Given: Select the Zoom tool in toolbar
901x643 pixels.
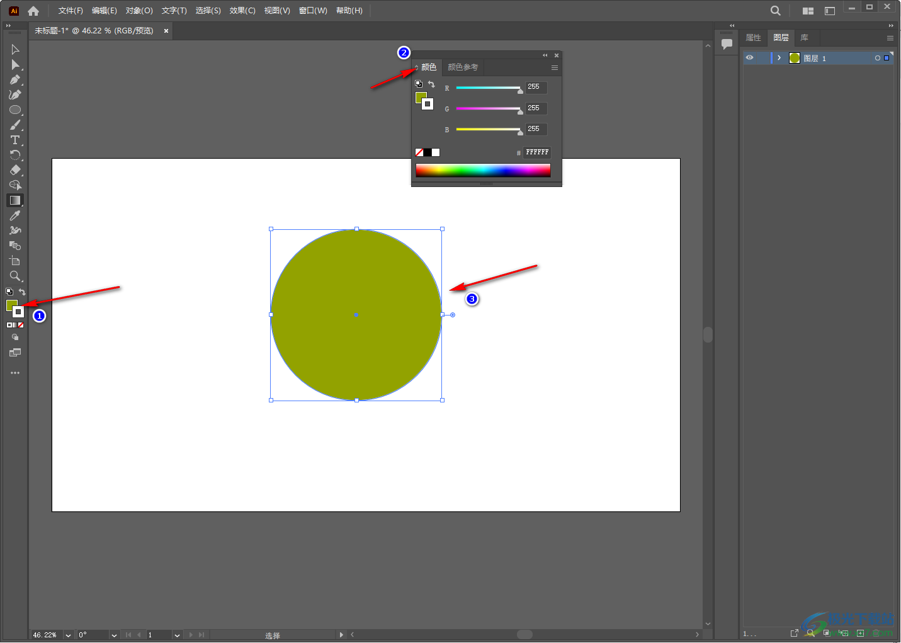Looking at the screenshot, I should point(15,276).
